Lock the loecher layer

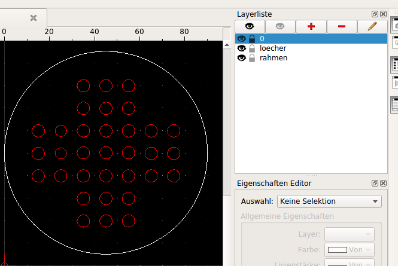252,48
